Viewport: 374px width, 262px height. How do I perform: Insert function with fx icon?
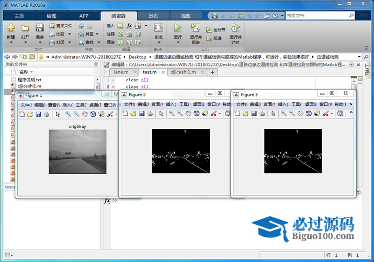point(129,26)
